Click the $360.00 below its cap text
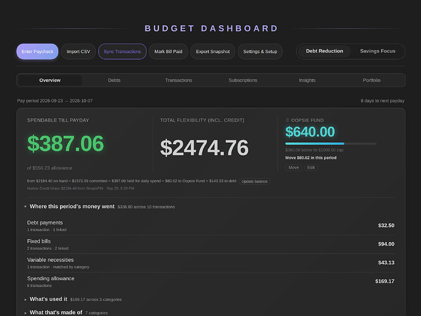Image resolution: width=421 pixels, height=316 pixels. 314,150
